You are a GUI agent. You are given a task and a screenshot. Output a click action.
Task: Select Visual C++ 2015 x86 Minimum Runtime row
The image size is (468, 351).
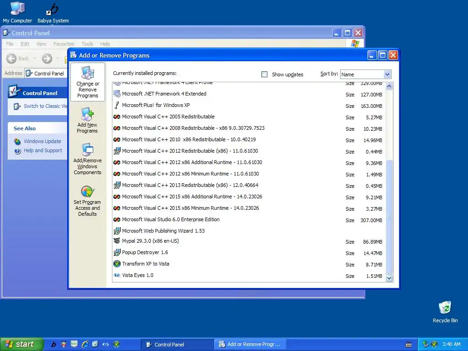249,208
